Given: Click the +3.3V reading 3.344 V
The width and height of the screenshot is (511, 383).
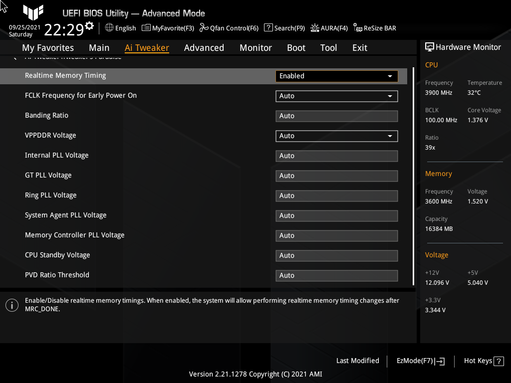Looking at the screenshot, I should pyautogui.click(x=435, y=310).
